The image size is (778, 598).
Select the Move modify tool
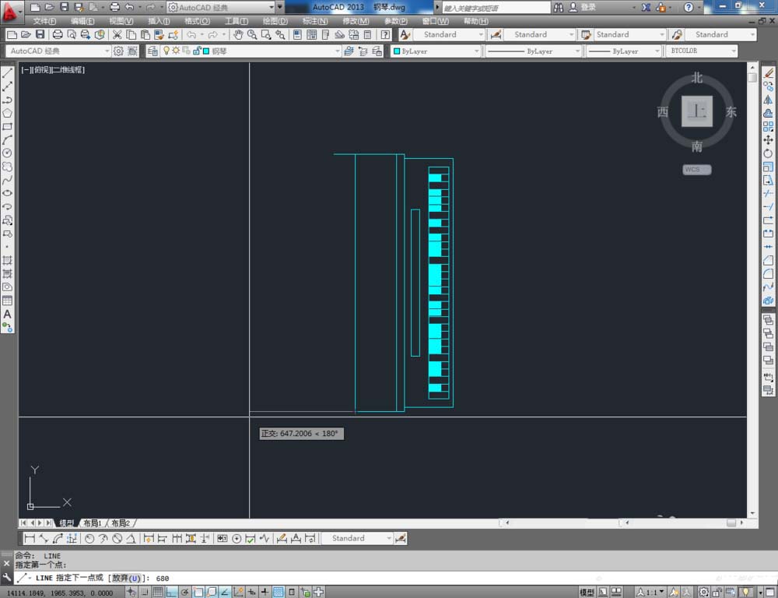tap(768, 140)
